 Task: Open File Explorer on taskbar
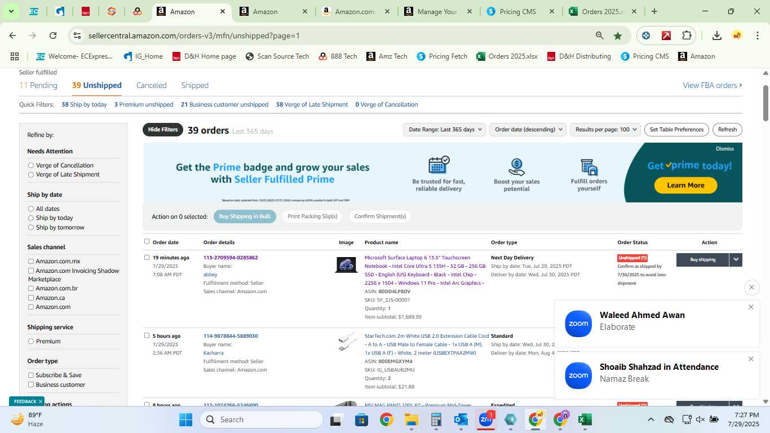pos(411,419)
